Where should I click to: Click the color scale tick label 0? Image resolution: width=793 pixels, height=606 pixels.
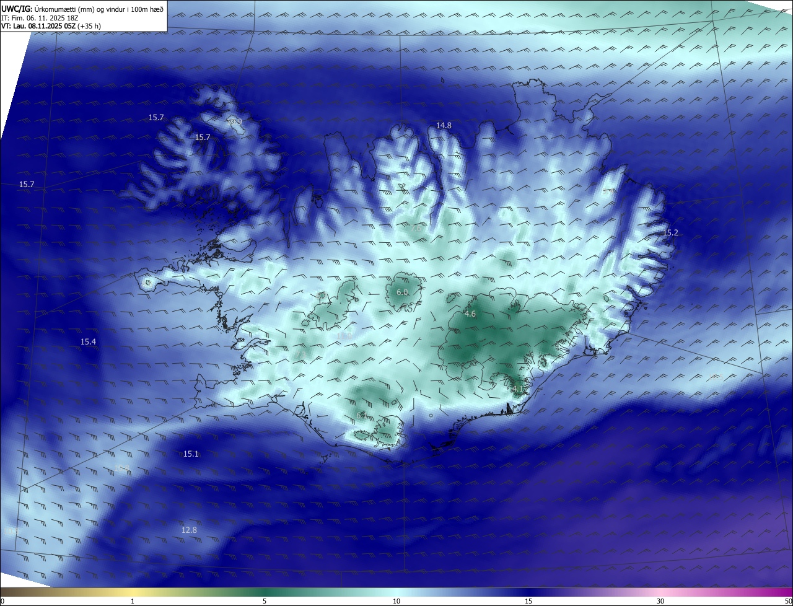click(2, 601)
